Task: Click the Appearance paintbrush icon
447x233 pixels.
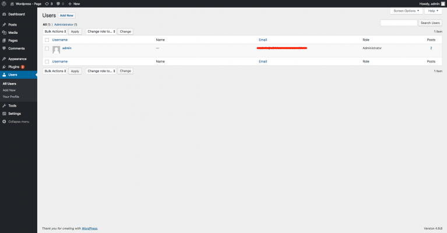Action: click(4, 59)
